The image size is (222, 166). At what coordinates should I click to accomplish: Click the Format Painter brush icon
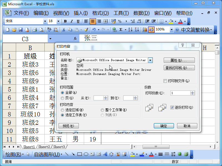point(86,30)
